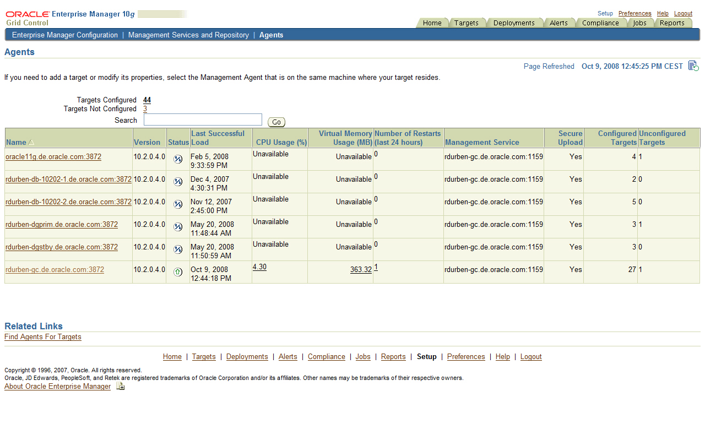The image size is (705, 440).
Task: Click the Setup link in header
Action: pyautogui.click(x=605, y=14)
